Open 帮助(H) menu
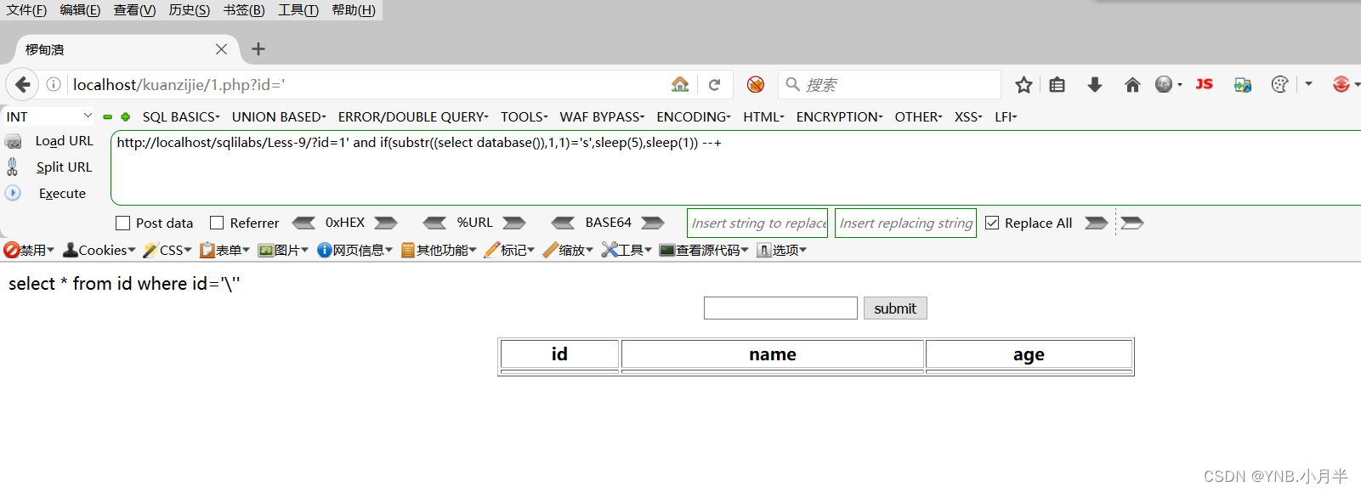Image resolution: width=1361 pixels, height=492 pixels. pos(354,10)
